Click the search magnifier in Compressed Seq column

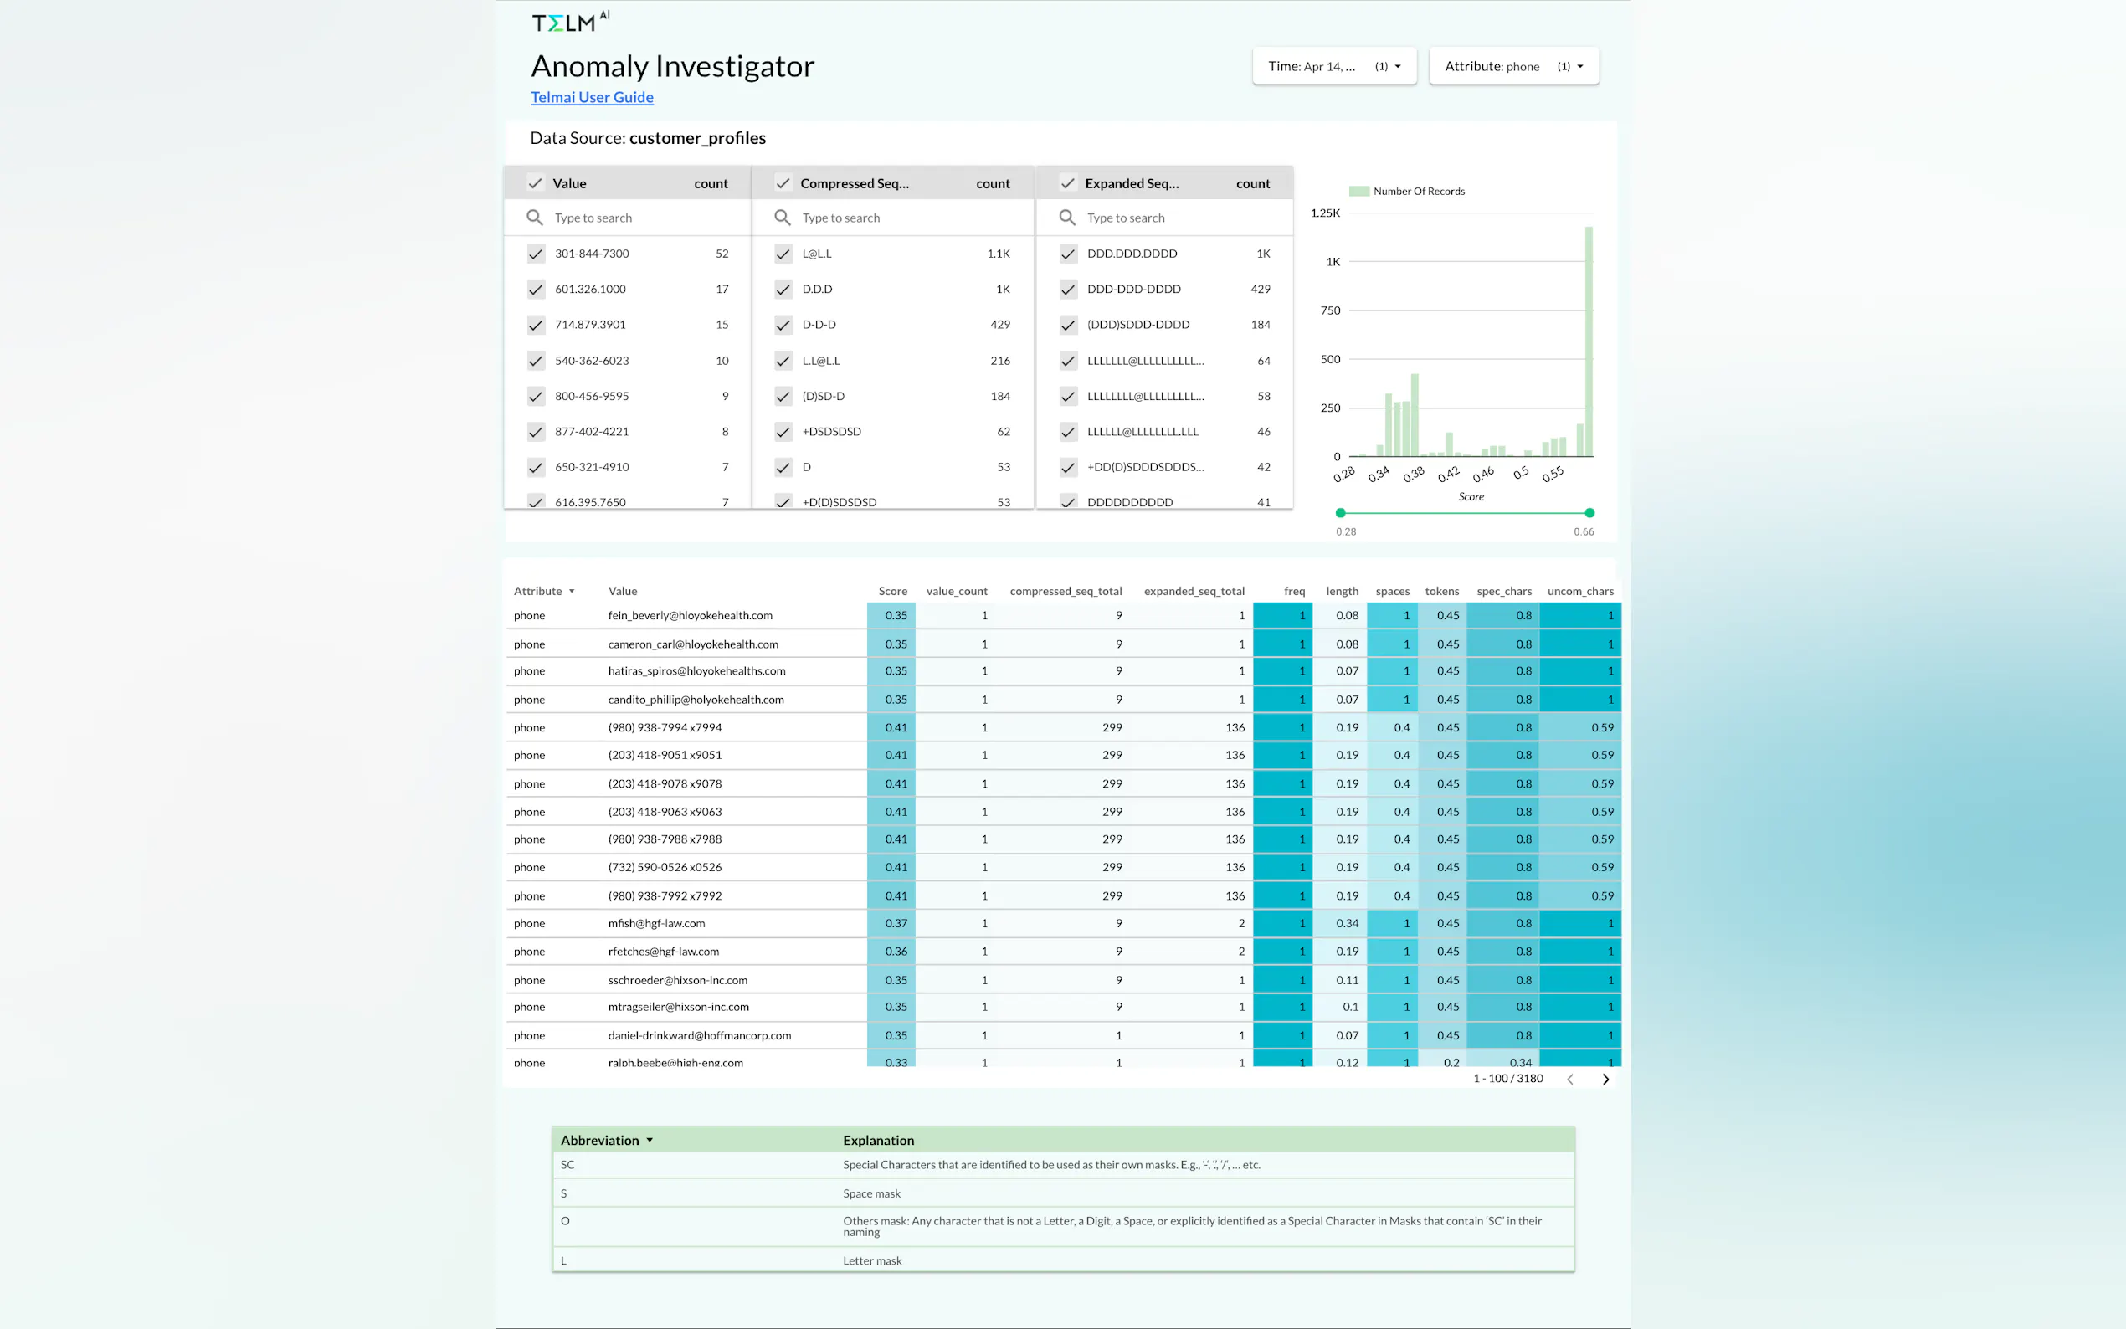[783, 217]
